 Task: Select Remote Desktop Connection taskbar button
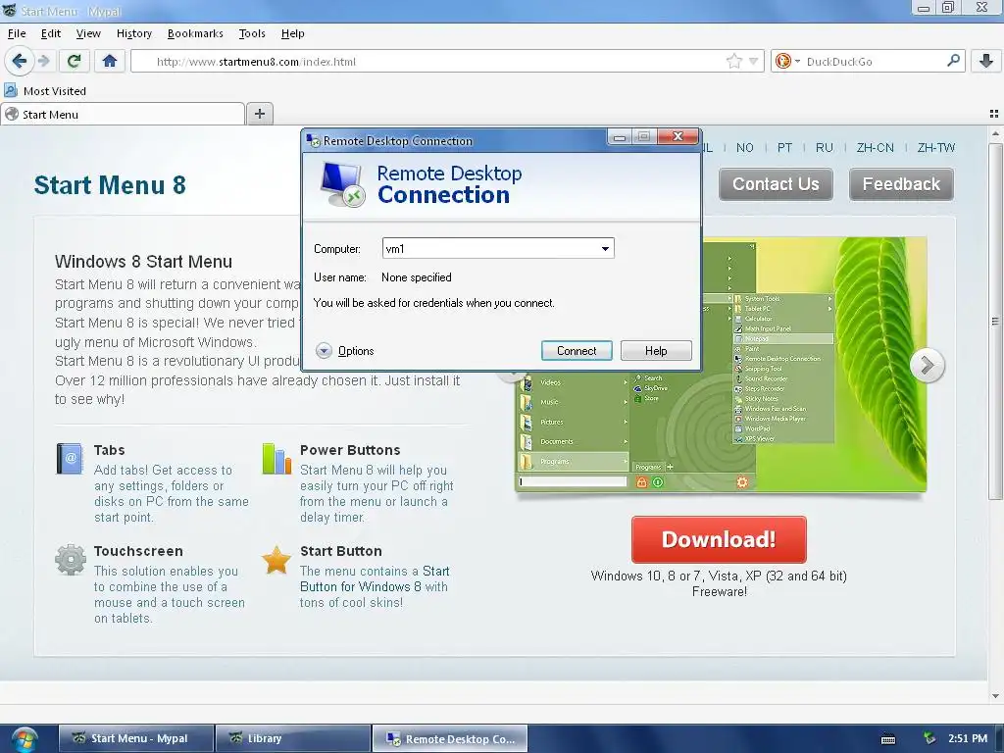click(x=450, y=738)
